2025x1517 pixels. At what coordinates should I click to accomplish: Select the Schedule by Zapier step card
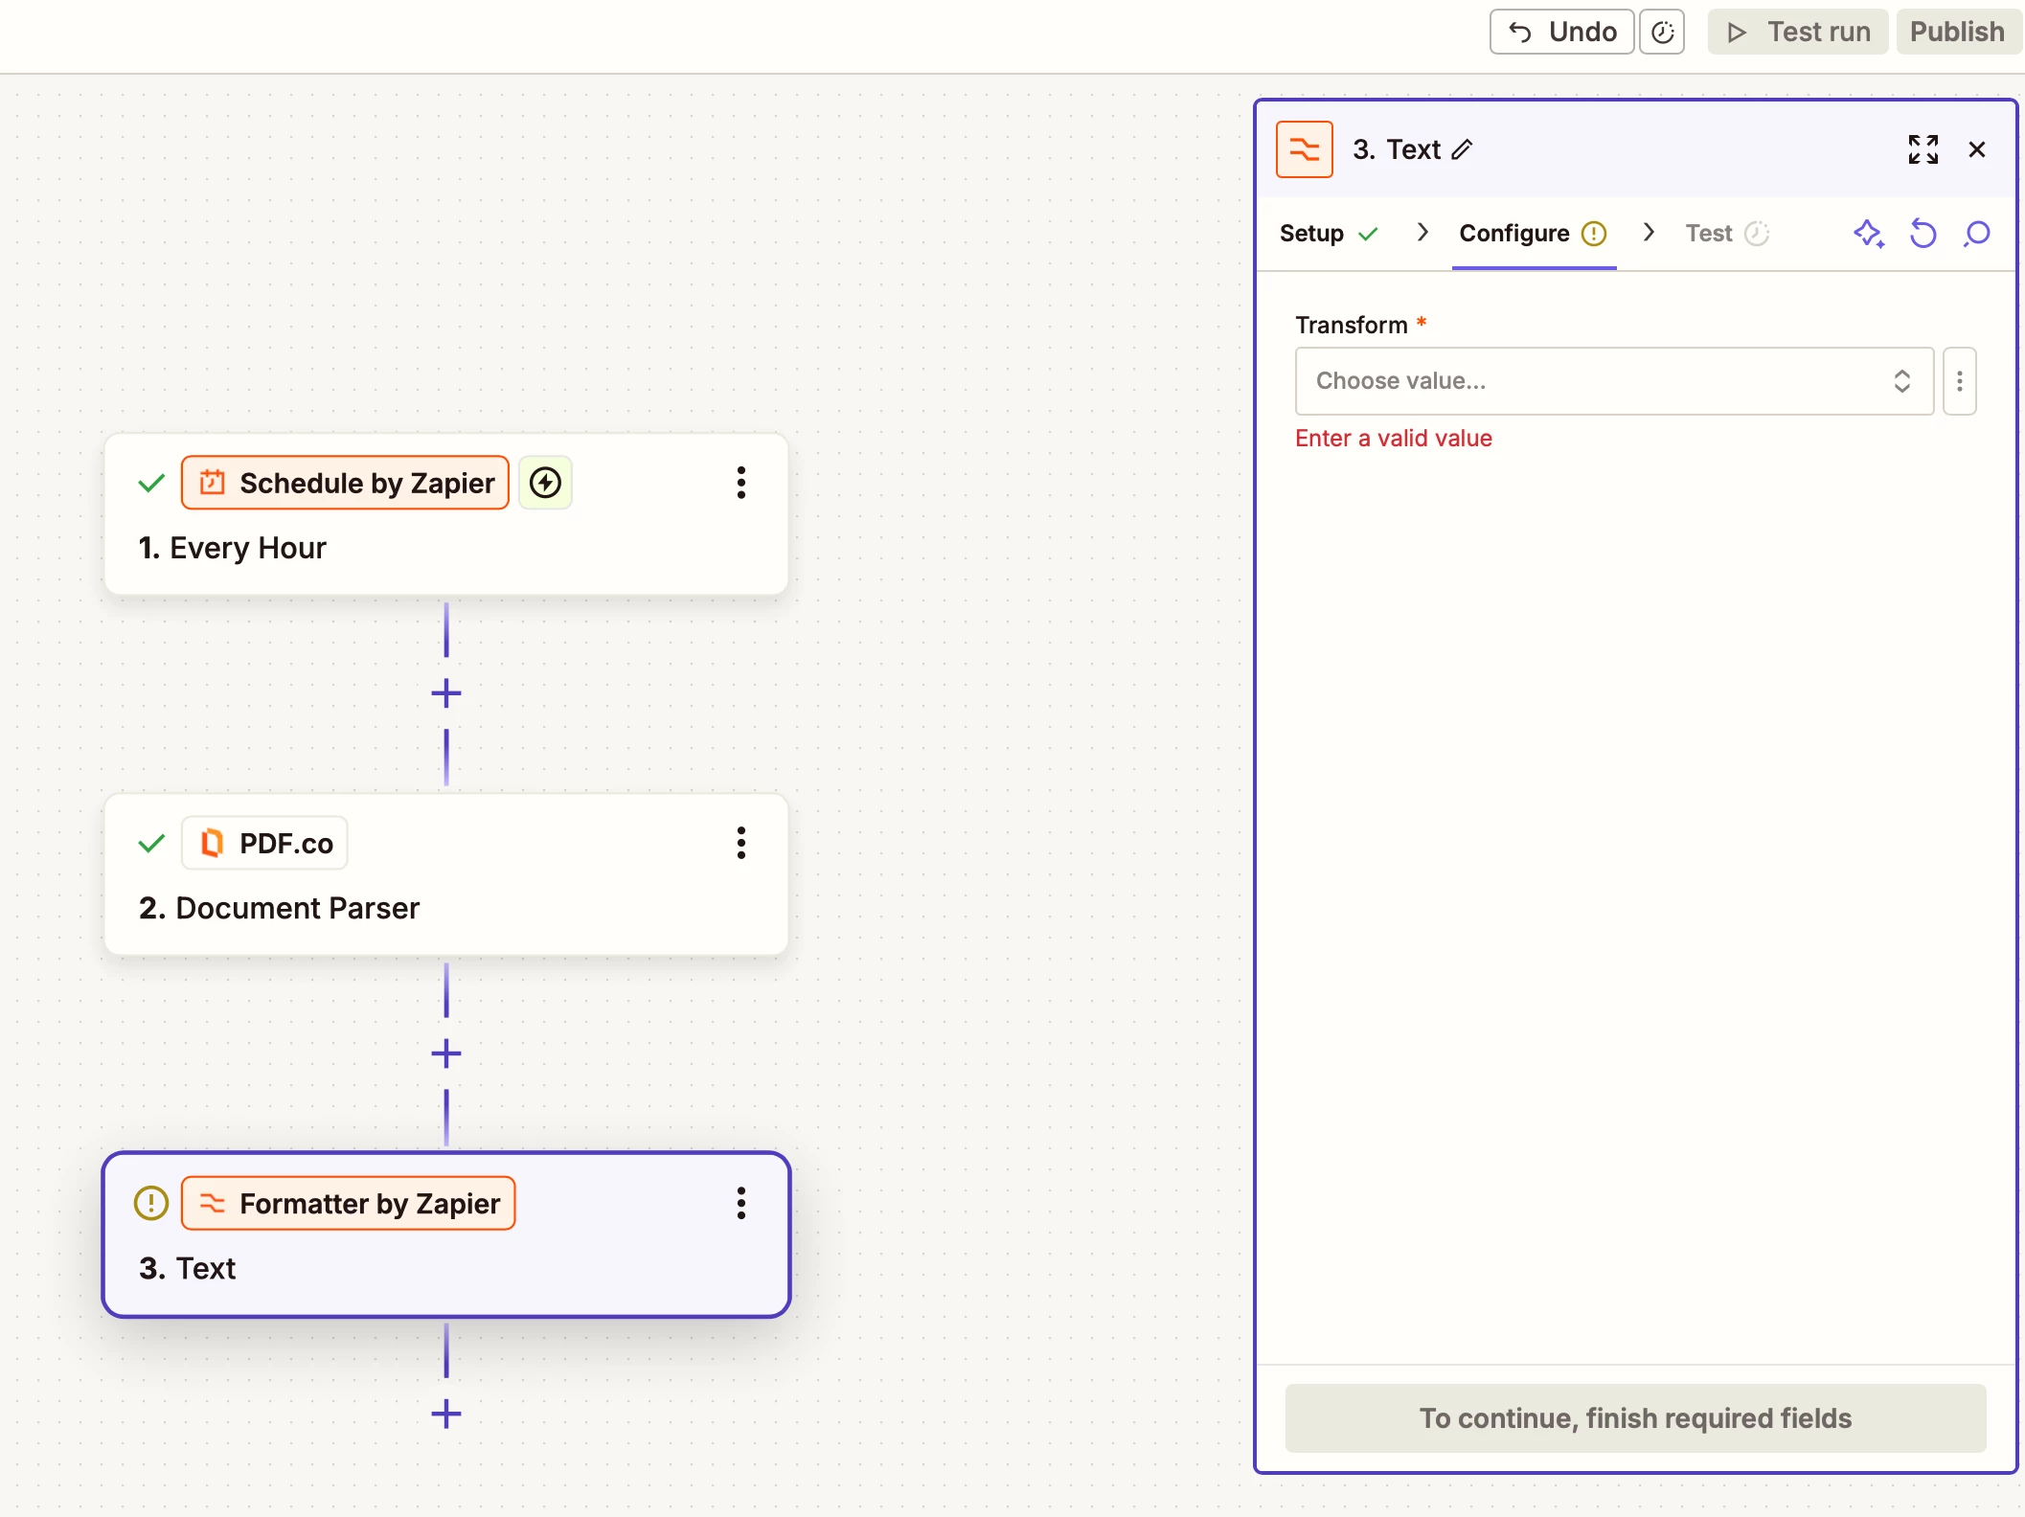pyautogui.click(x=445, y=514)
